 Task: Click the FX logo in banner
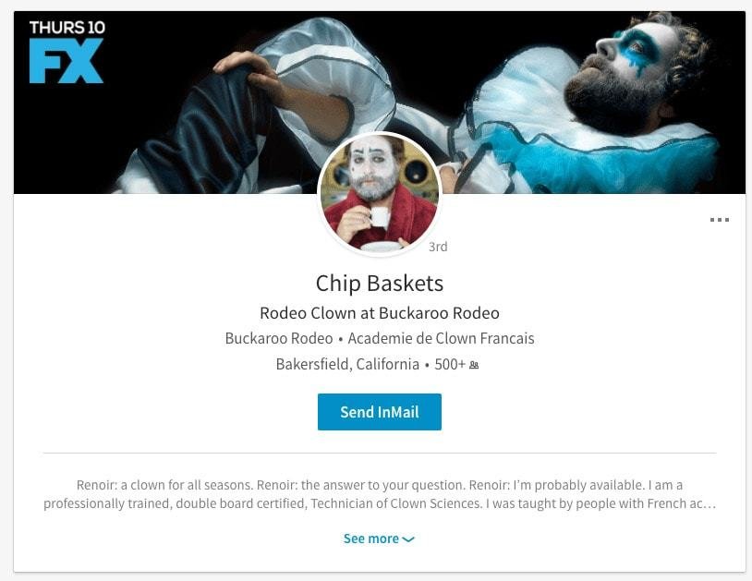pos(67,61)
